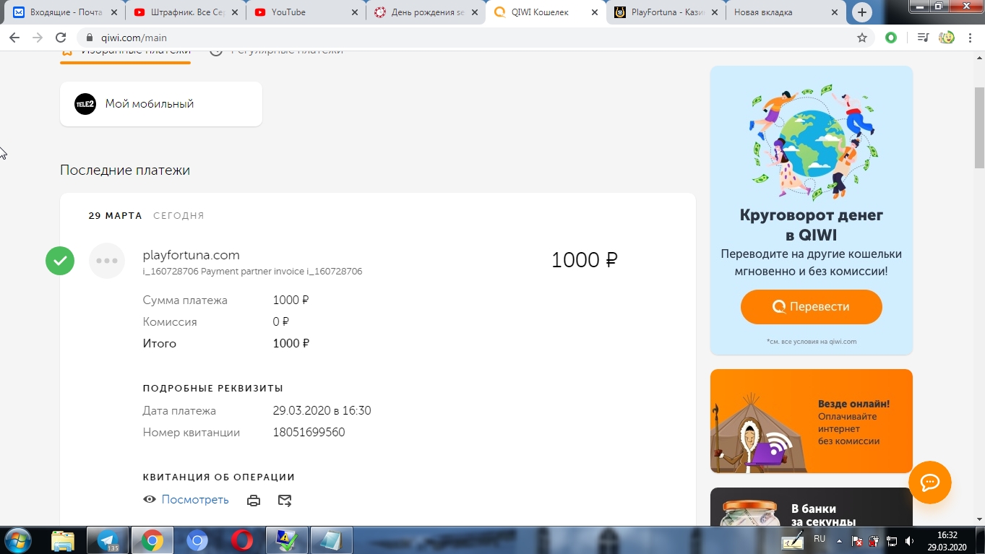Image resolution: width=985 pixels, height=554 pixels.
Task: Click the orange Перевести button
Action: (812, 307)
